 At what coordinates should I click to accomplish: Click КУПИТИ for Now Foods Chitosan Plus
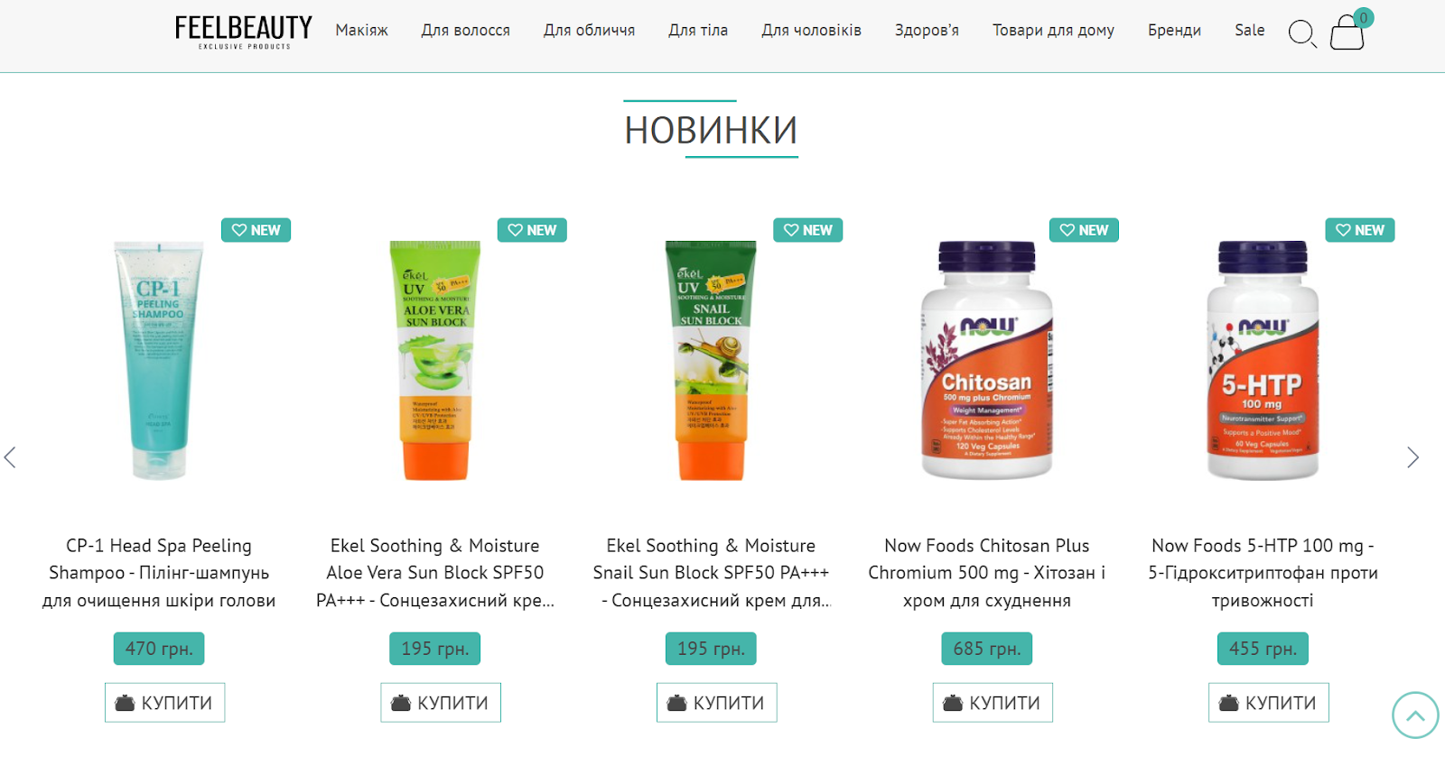coord(993,703)
